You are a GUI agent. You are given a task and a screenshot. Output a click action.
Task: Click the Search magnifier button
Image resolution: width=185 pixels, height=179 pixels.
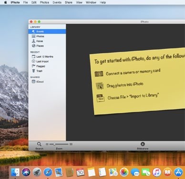pos(39,144)
